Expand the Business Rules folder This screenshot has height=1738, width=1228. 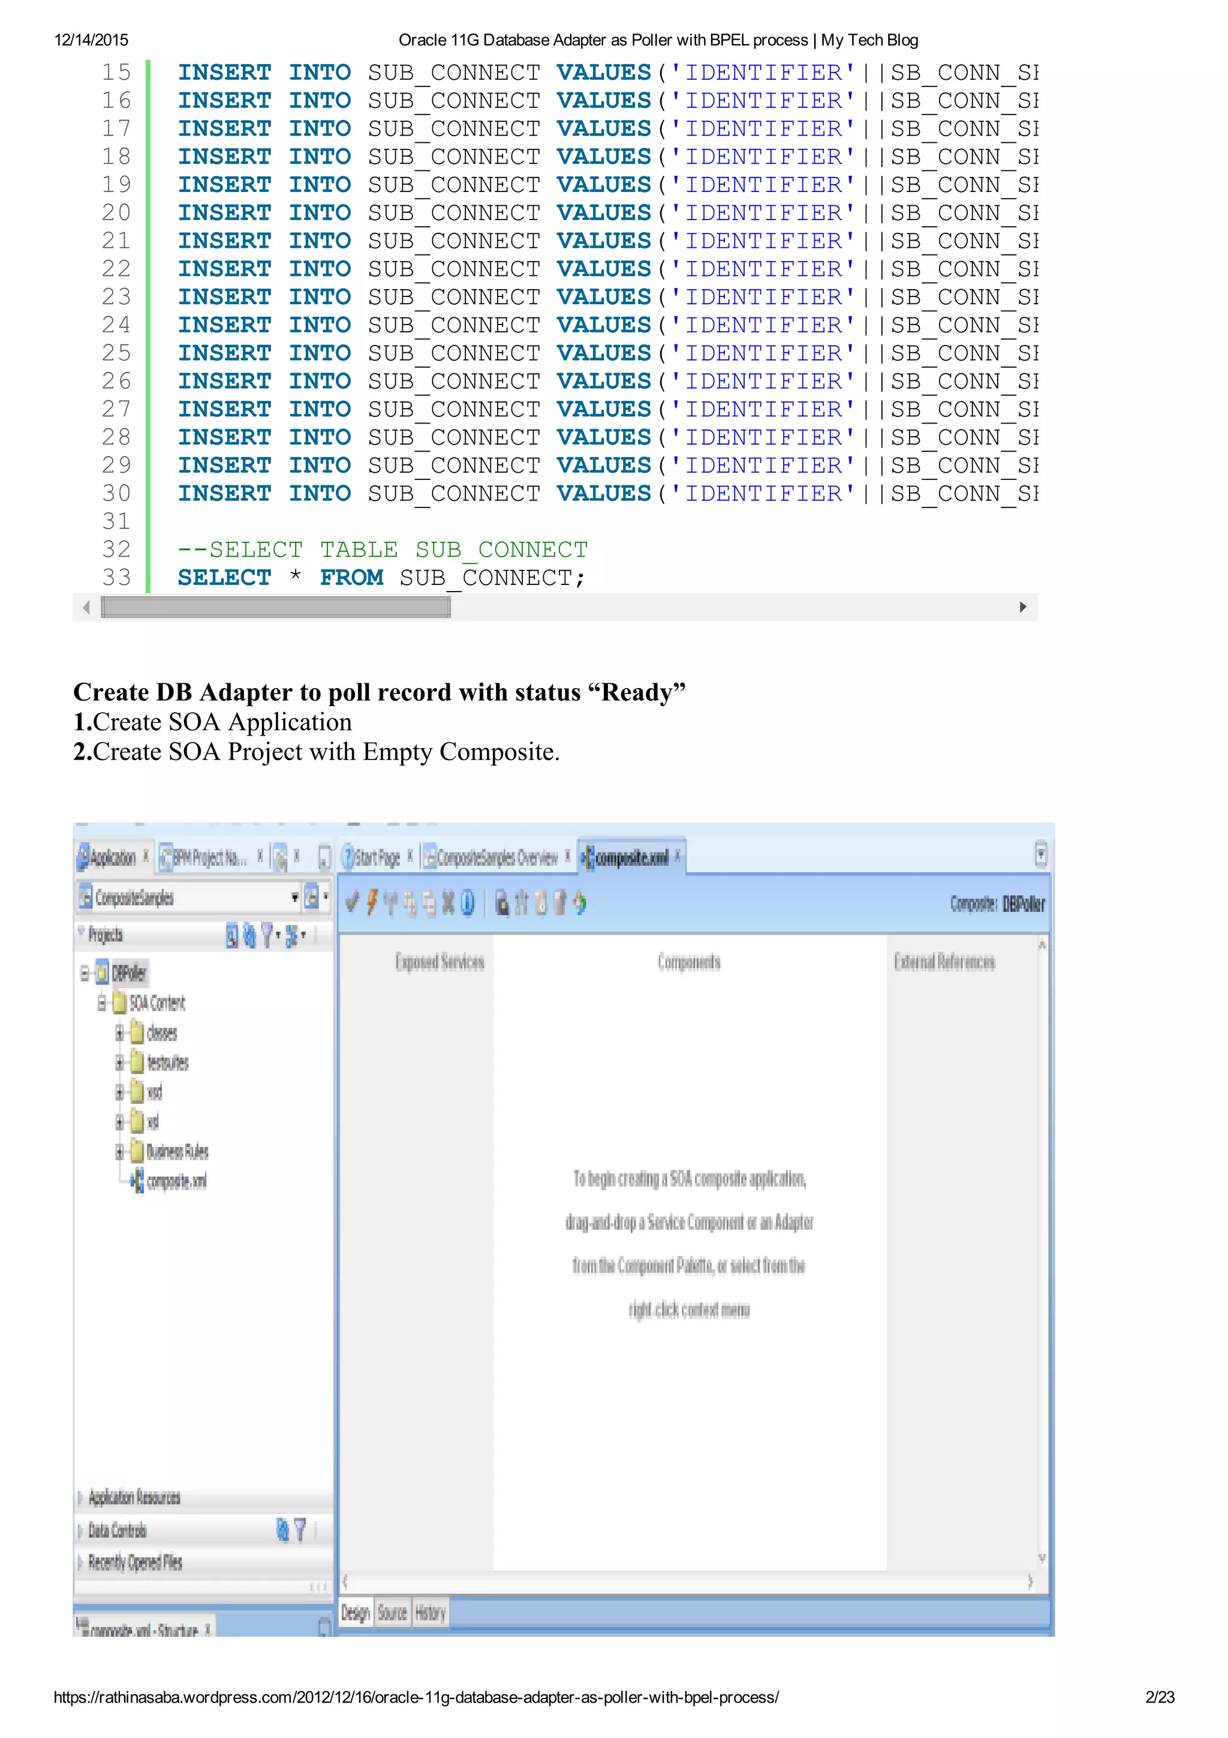(x=119, y=1152)
